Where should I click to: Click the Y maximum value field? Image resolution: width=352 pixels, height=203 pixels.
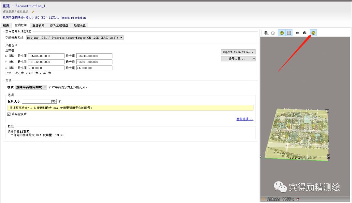pos(94,62)
